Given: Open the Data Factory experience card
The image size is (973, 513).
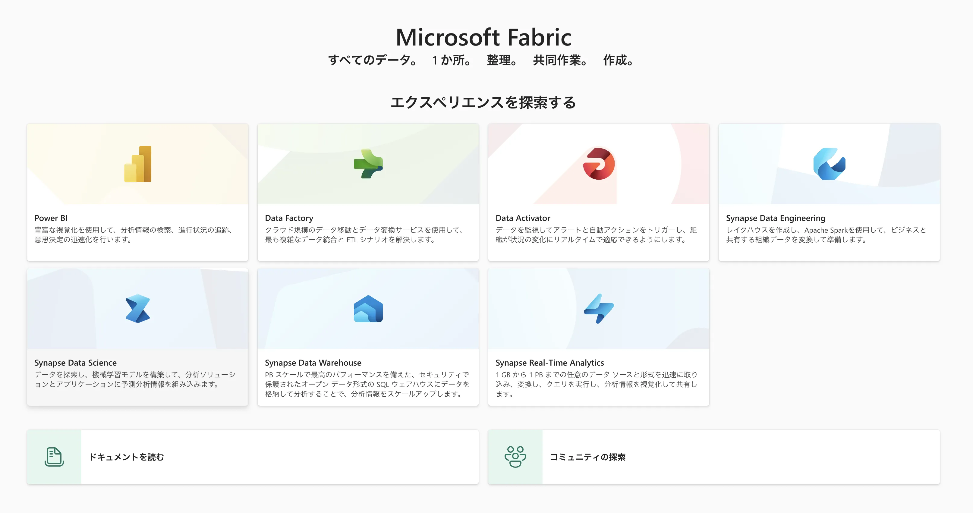Looking at the screenshot, I should click(x=368, y=191).
